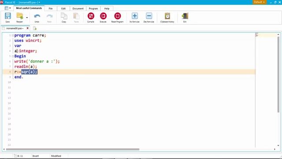282x159 pixels.
Task: Open the Edit ribbon tab
Action: (x=63, y=8)
